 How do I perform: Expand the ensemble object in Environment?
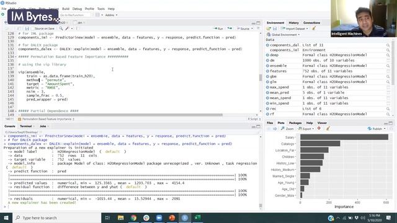tap(267, 66)
